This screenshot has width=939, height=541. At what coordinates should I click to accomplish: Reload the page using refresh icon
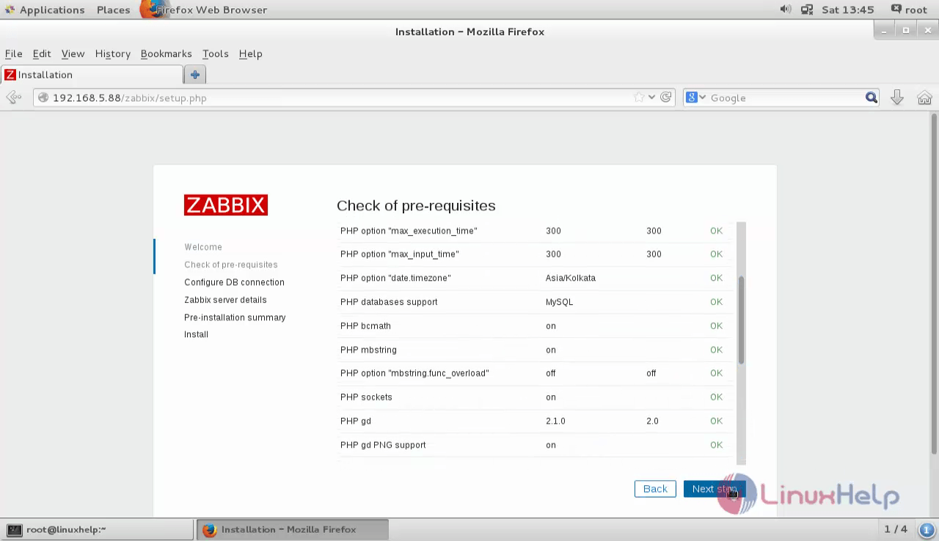(666, 97)
